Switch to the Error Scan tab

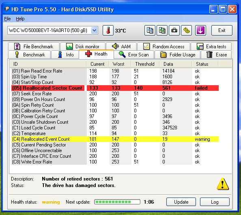click(x=134, y=54)
